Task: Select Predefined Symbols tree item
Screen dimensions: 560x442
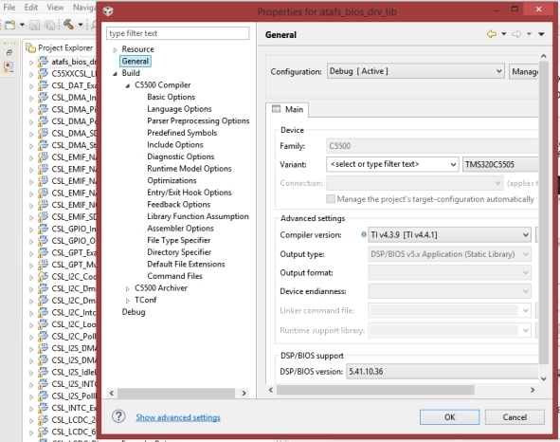Action: click(x=182, y=133)
